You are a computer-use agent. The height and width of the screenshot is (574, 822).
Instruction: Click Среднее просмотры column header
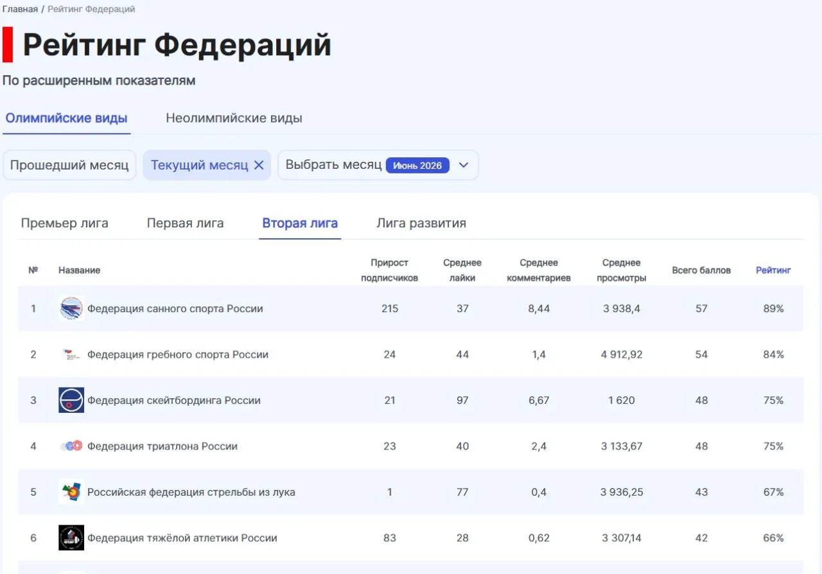(x=622, y=270)
